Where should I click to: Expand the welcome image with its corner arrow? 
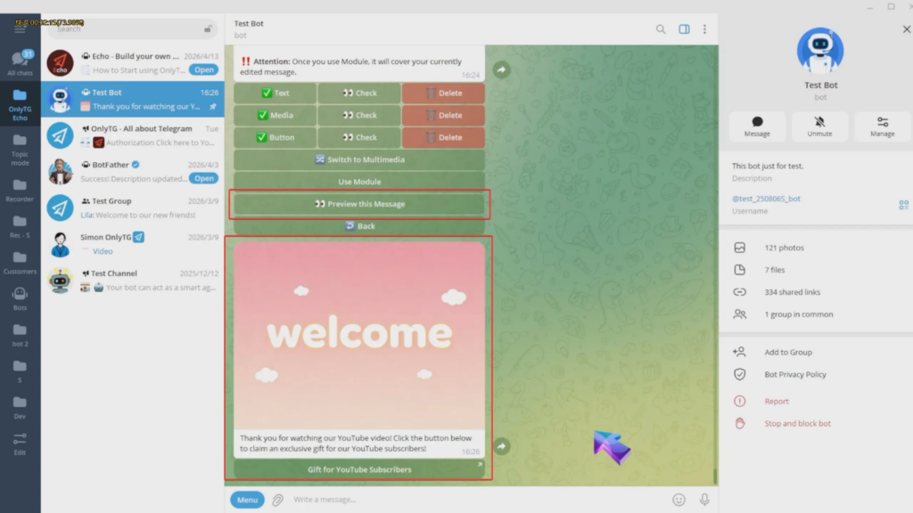479,464
